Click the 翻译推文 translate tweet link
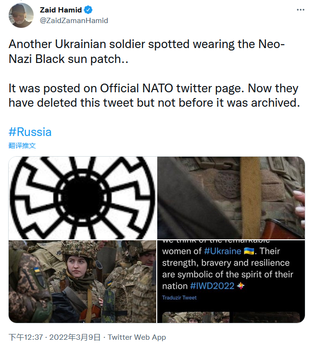This screenshot has width=314, height=346. (x=22, y=145)
